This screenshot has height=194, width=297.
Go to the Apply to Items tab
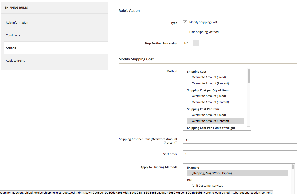point(15,61)
